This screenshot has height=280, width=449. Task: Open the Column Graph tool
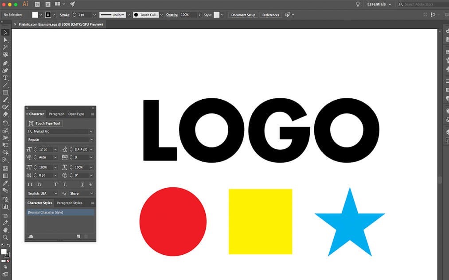5,206
